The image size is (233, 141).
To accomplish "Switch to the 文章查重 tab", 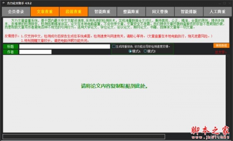I will click(x=45, y=12).
